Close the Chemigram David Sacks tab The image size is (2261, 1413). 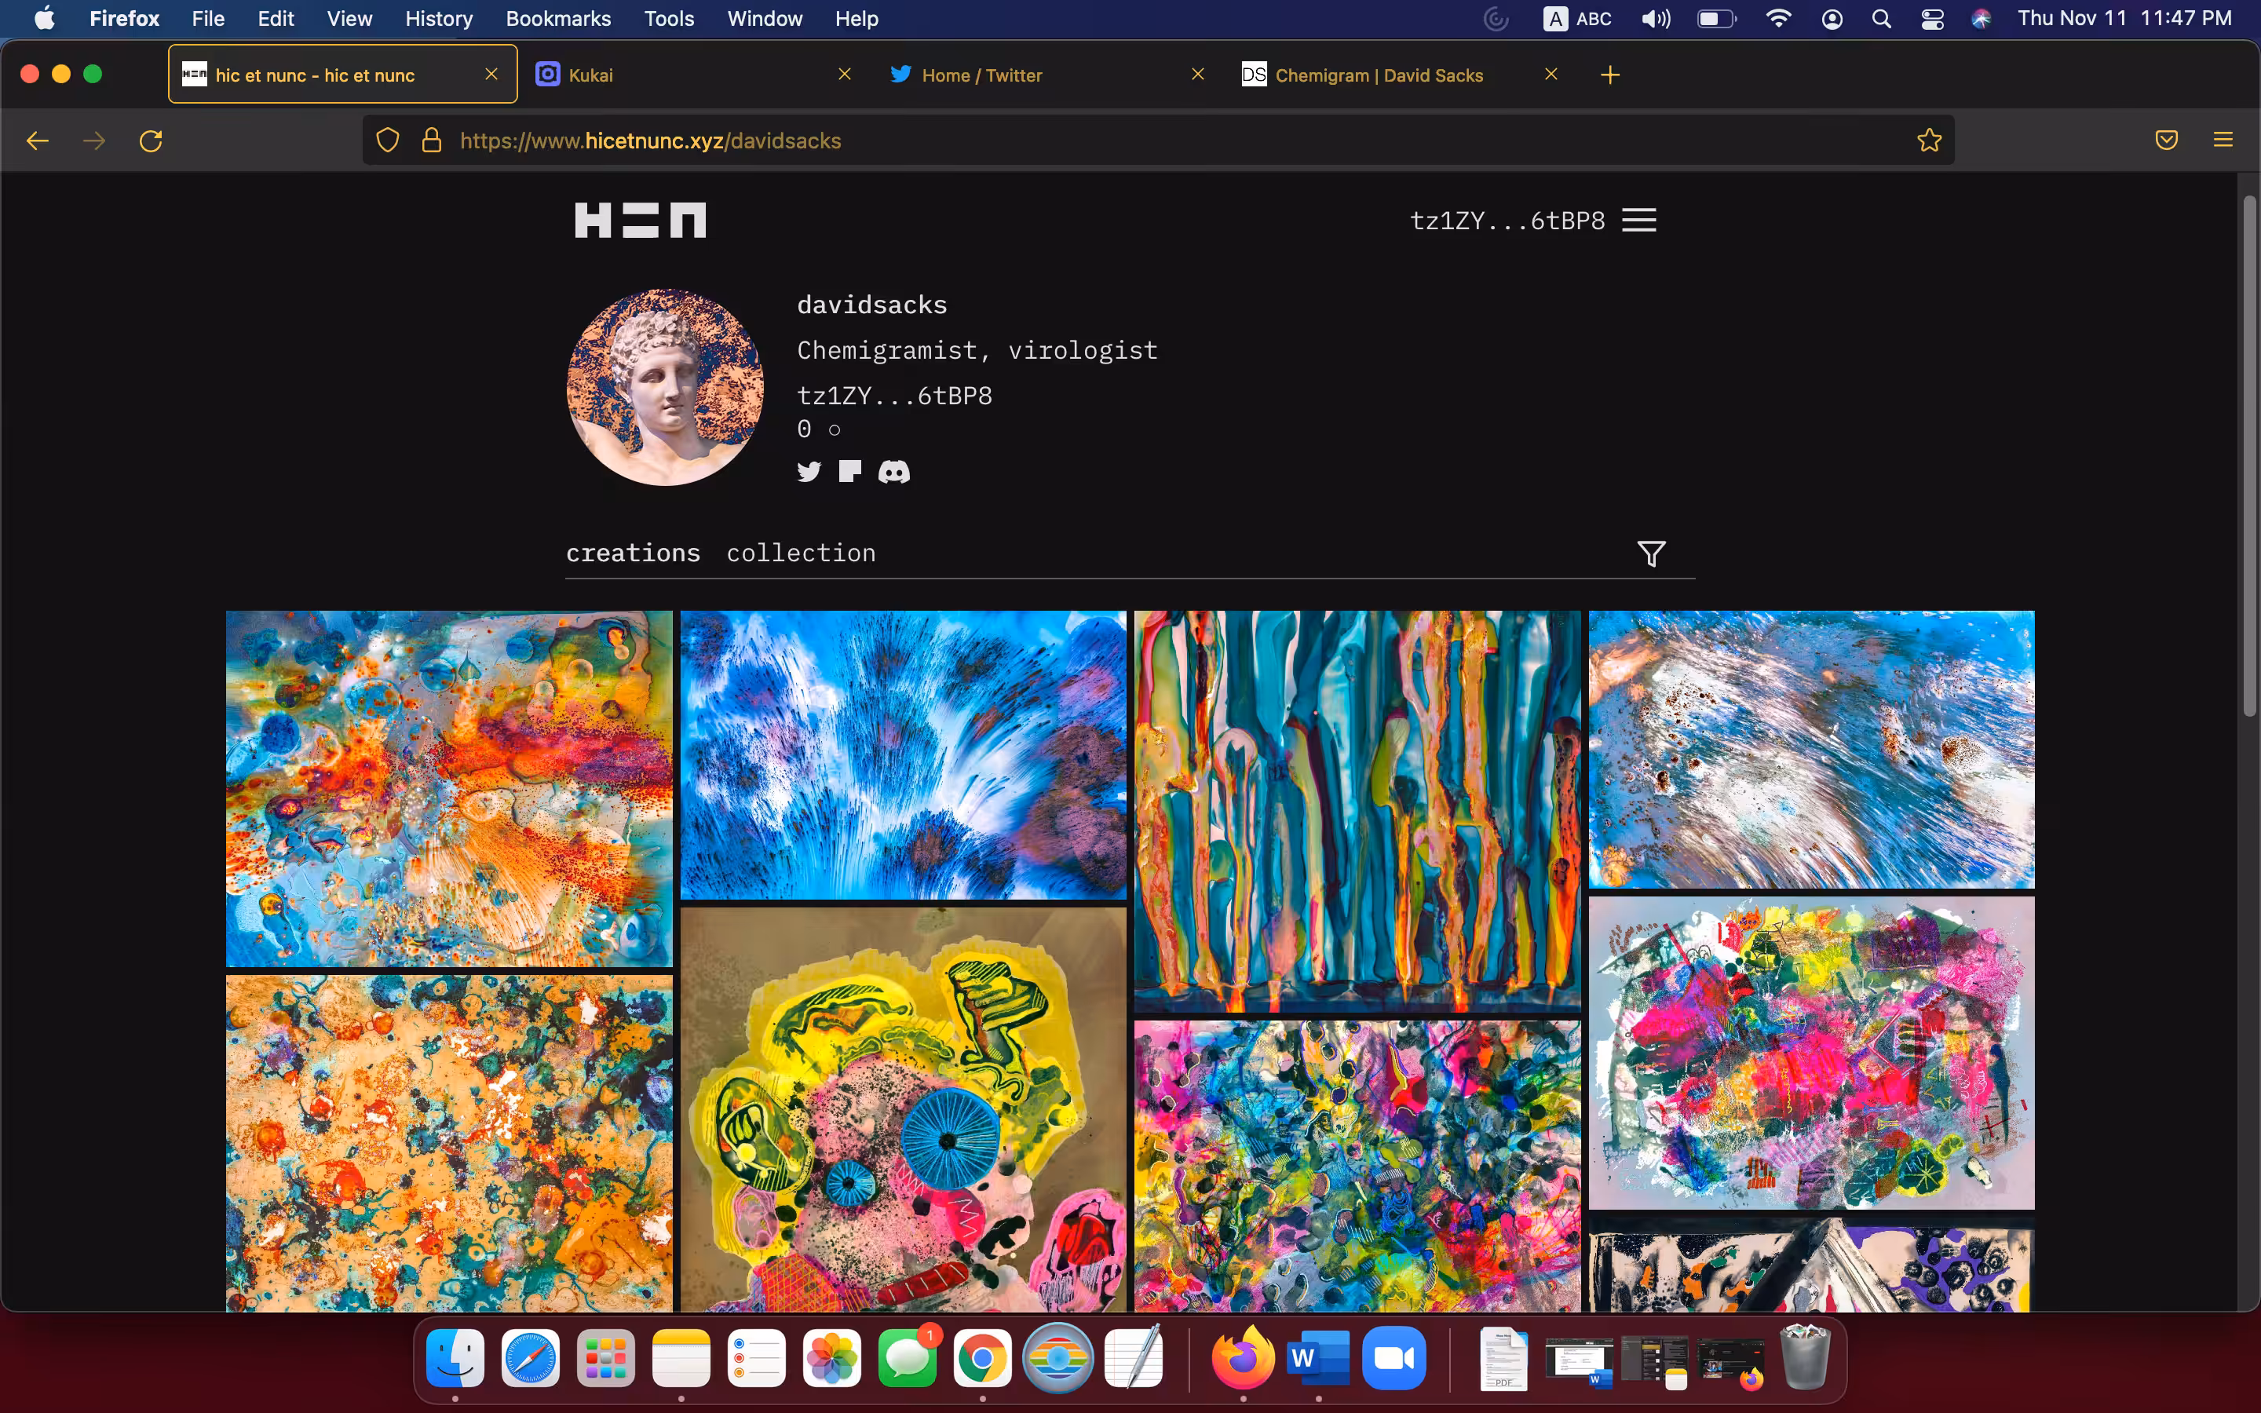pyautogui.click(x=1551, y=74)
